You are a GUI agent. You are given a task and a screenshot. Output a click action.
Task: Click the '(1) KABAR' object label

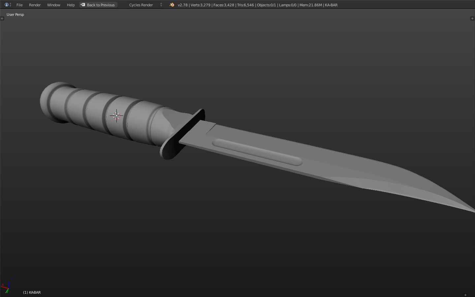[x=32, y=292]
